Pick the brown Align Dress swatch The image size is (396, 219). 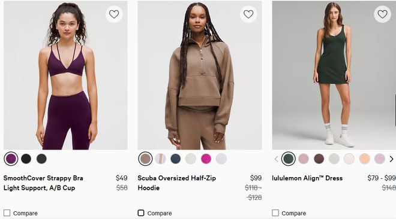click(x=319, y=159)
